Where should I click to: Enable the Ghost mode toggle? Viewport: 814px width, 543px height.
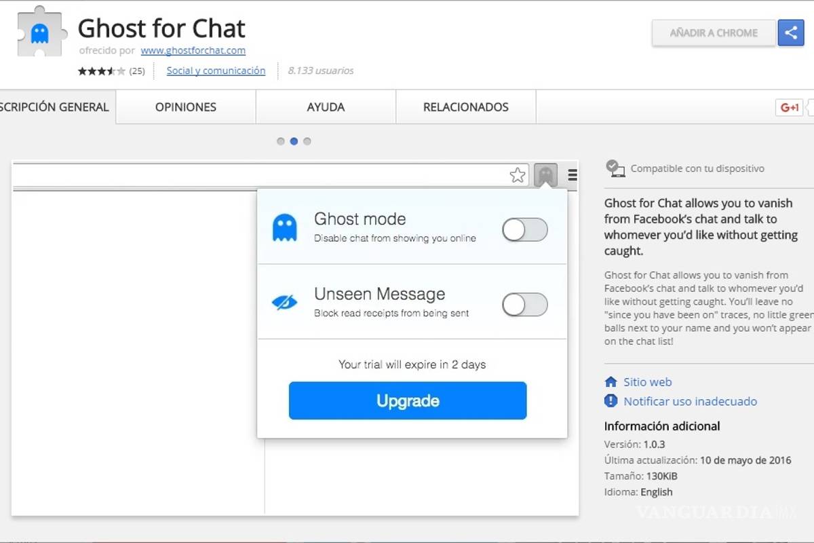pyautogui.click(x=524, y=230)
